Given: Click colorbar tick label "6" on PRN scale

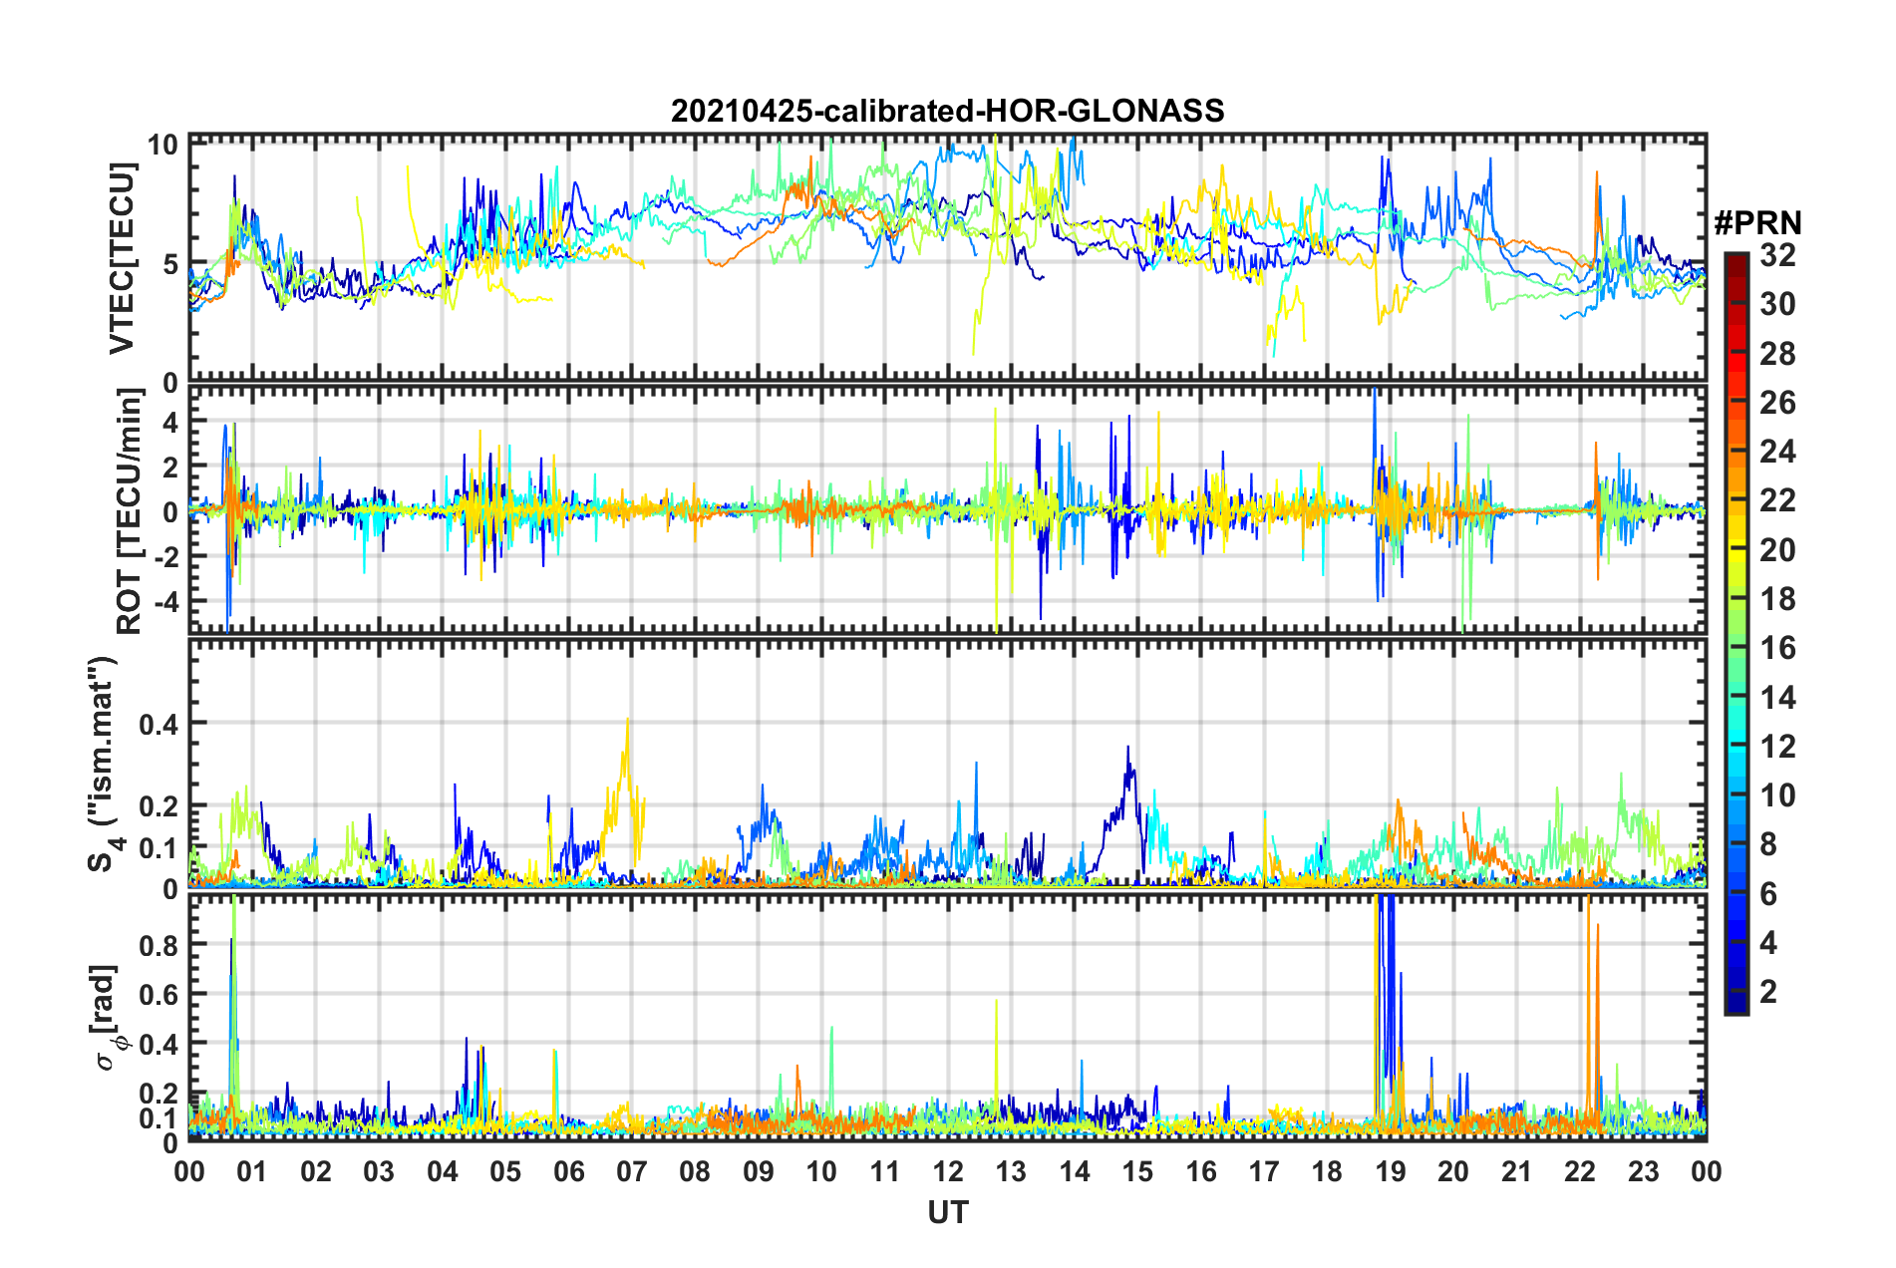Looking at the screenshot, I should coord(1768,894).
